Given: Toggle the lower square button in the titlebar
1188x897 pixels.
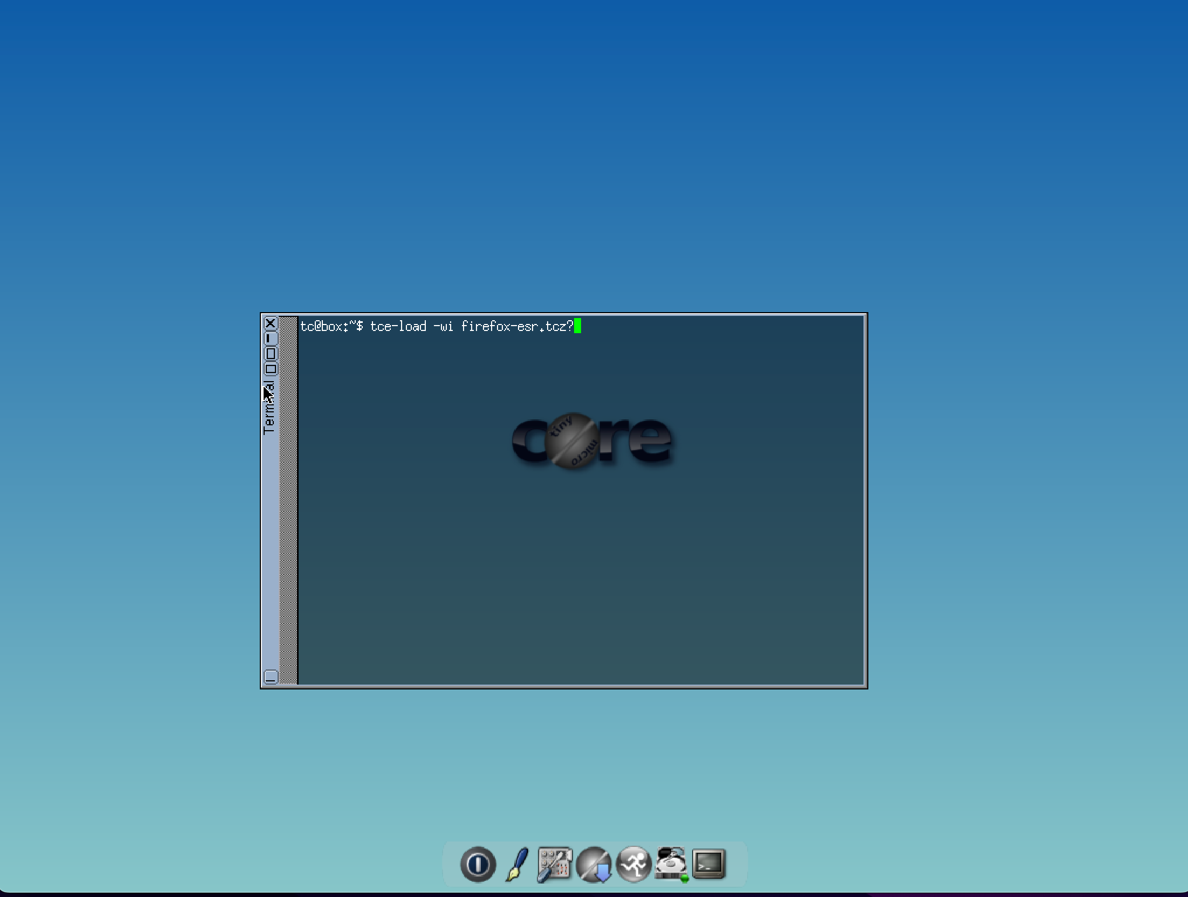Looking at the screenshot, I should (x=271, y=367).
